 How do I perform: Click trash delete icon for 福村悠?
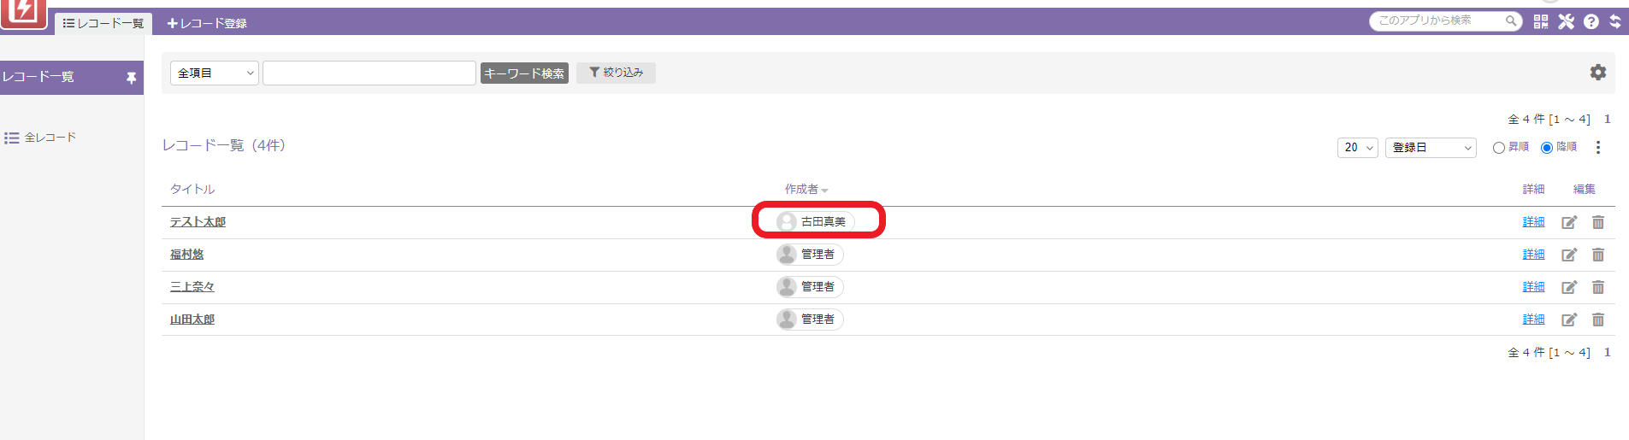coord(1597,255)
